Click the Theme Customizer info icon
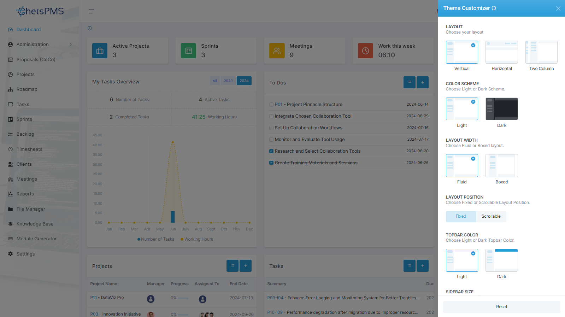 point(494,8)
